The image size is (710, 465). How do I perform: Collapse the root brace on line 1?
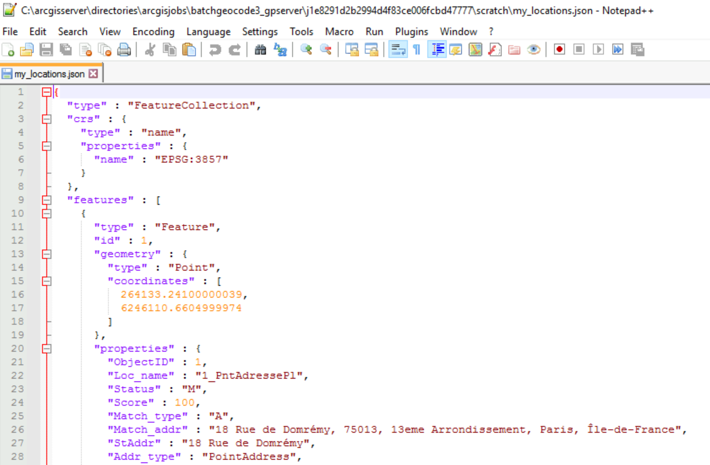[x=47, y=92]
